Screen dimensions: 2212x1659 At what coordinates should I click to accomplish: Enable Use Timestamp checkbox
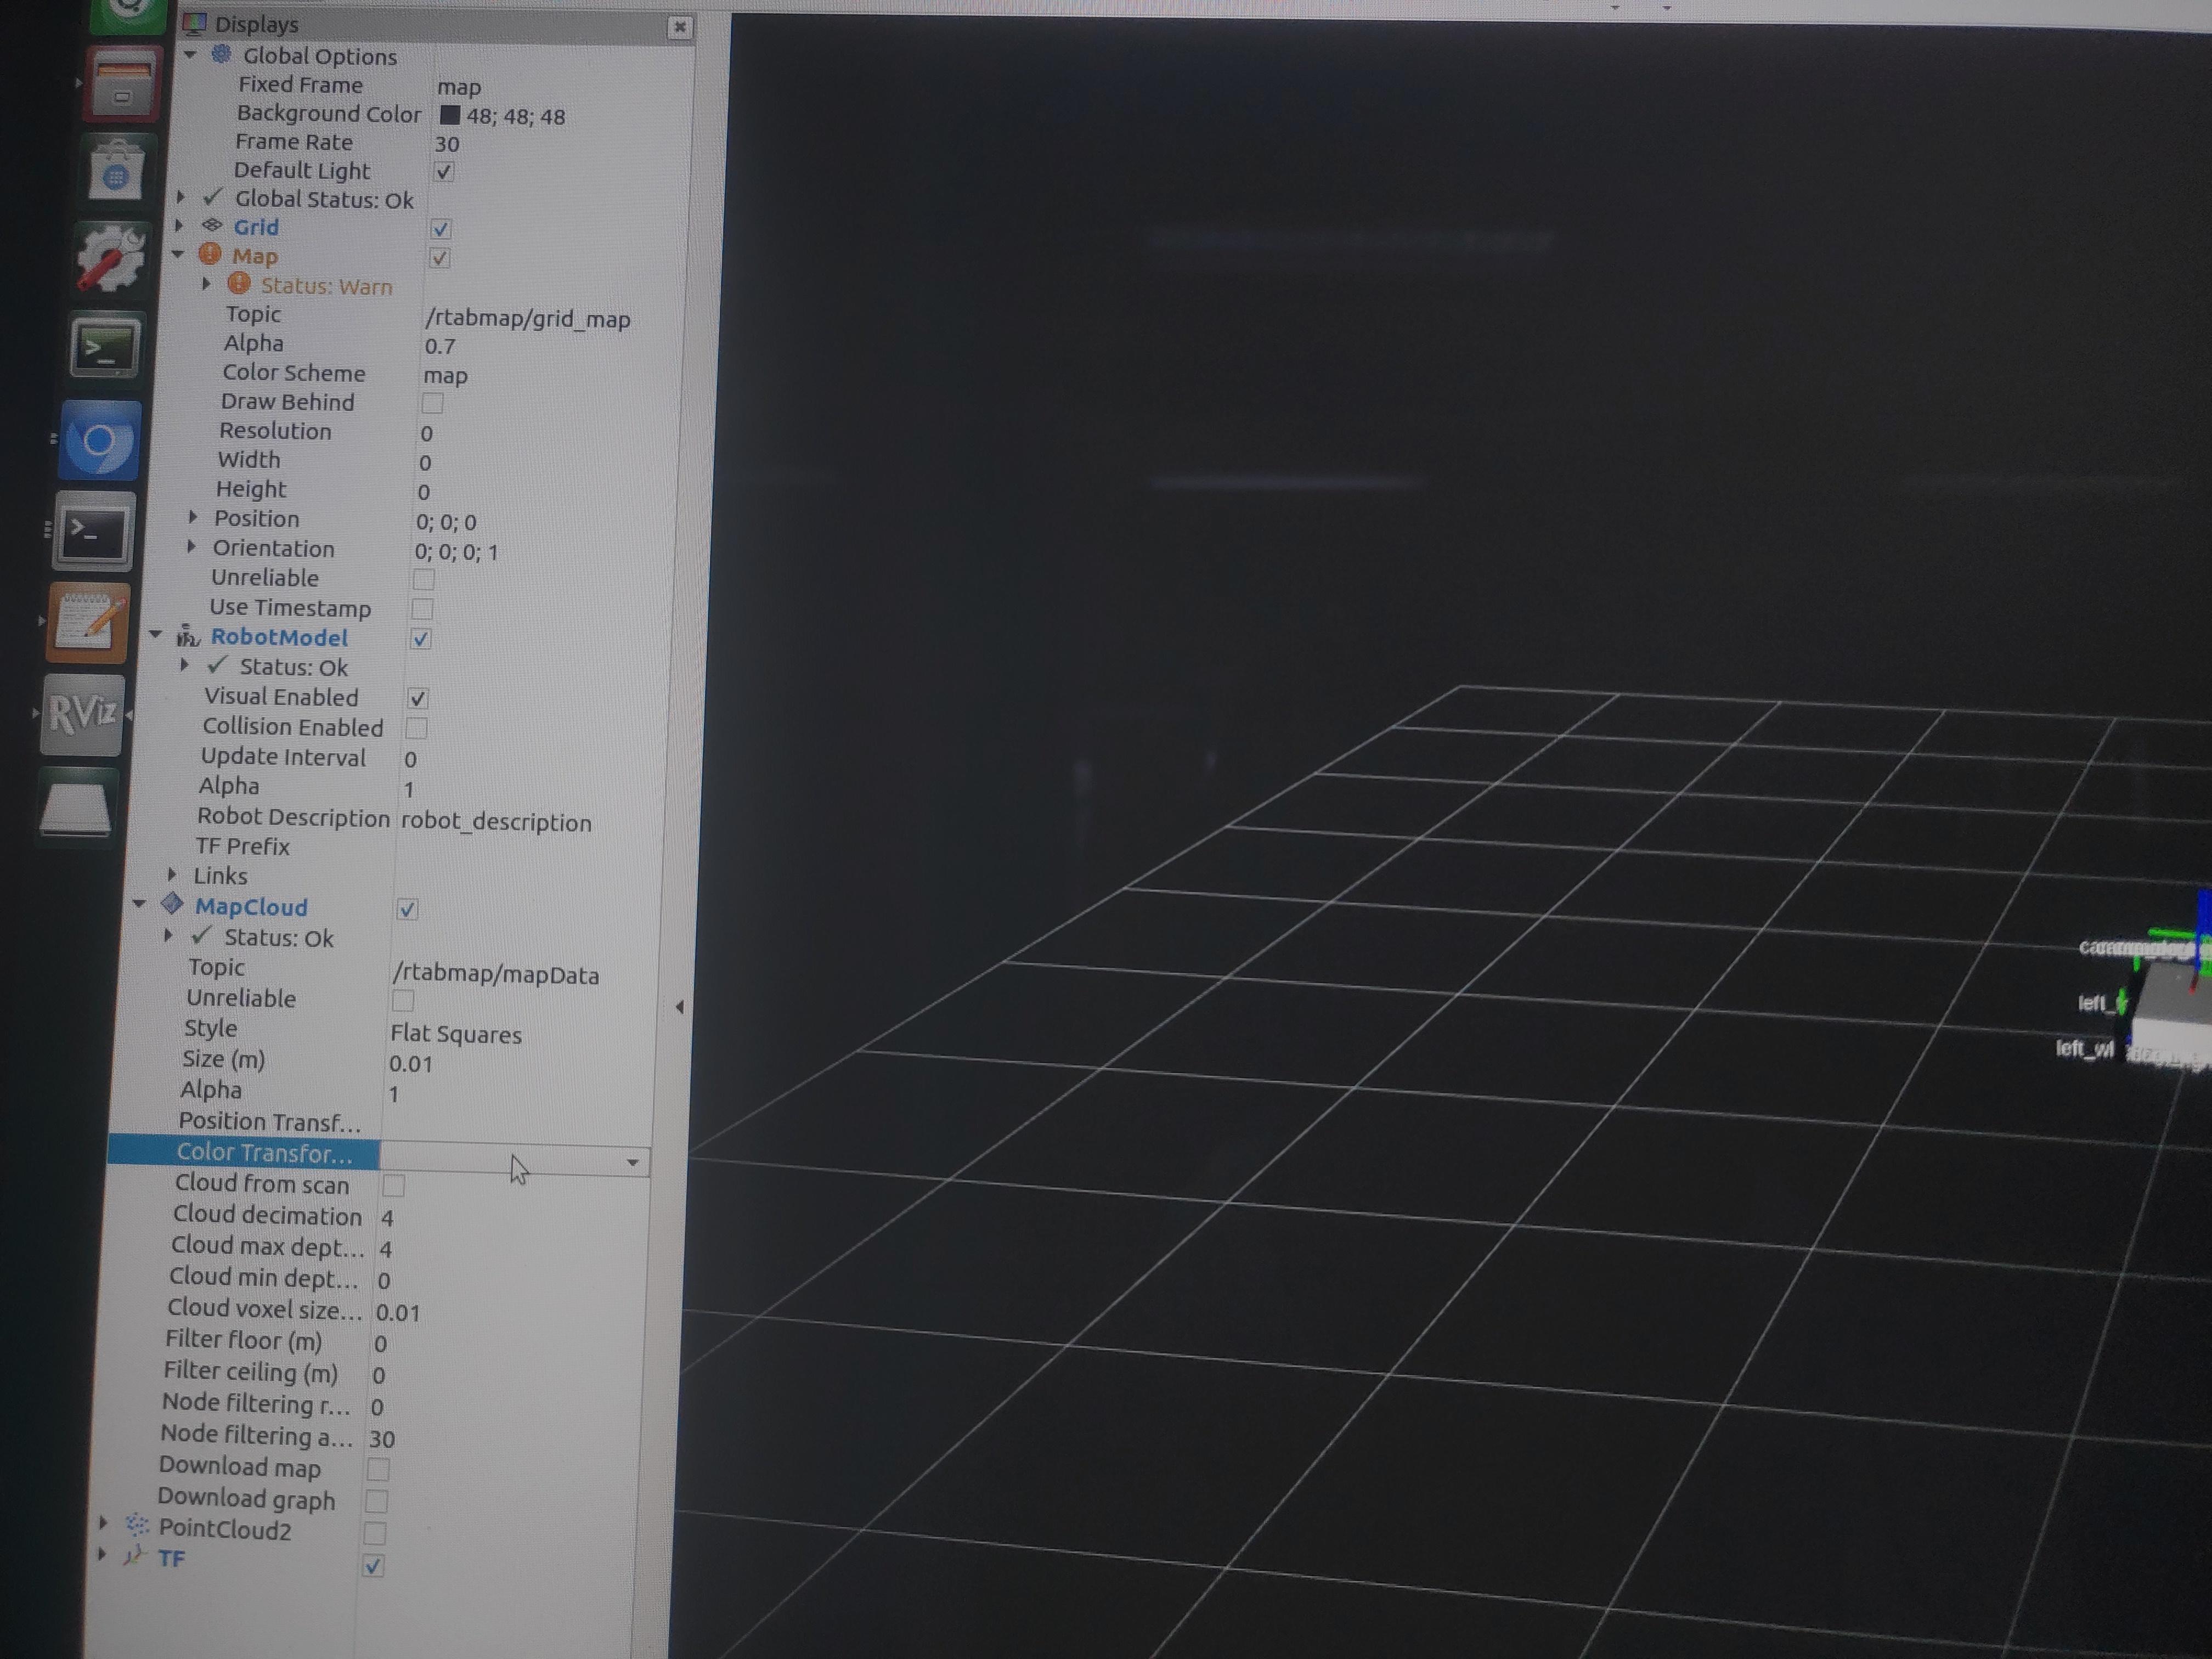pos(422,608)
